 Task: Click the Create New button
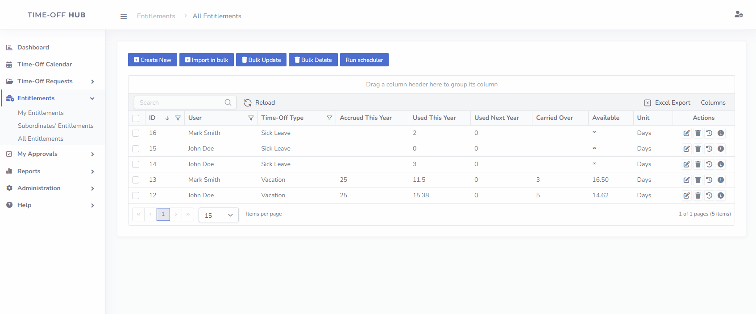153,60
